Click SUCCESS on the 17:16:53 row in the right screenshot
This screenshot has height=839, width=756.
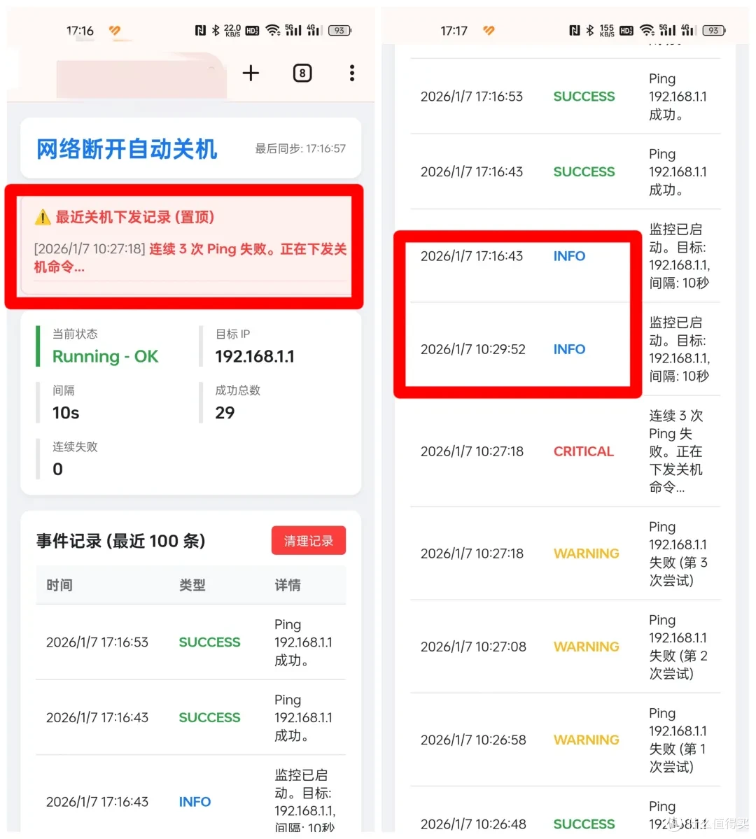pos(584,97)
